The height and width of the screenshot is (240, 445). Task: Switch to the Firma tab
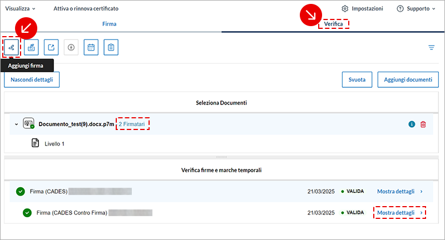pyautogui.click(x=110, y=24)
